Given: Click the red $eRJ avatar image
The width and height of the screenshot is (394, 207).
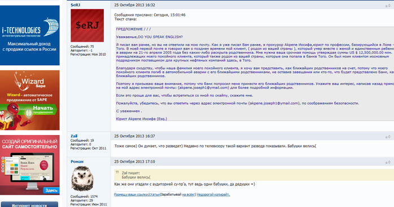Looking at the screenshot, I should coord(87,25).
